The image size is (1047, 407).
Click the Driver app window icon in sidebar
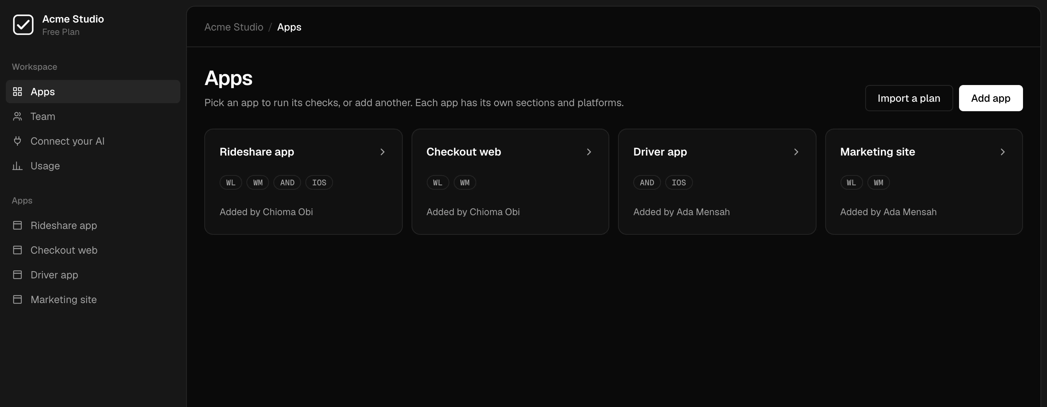[17, 275]
